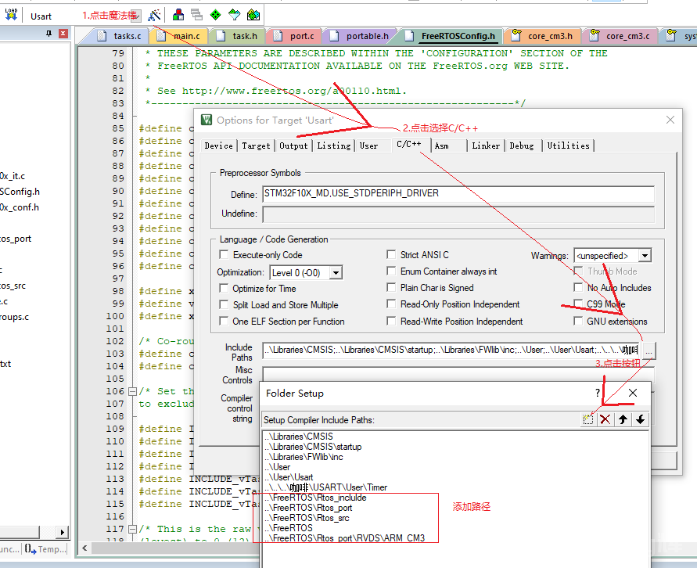Toggle the GNU extensions checkbox
Image resolution: width=697 pixels, height=568 pixels.
pos(578,321)
